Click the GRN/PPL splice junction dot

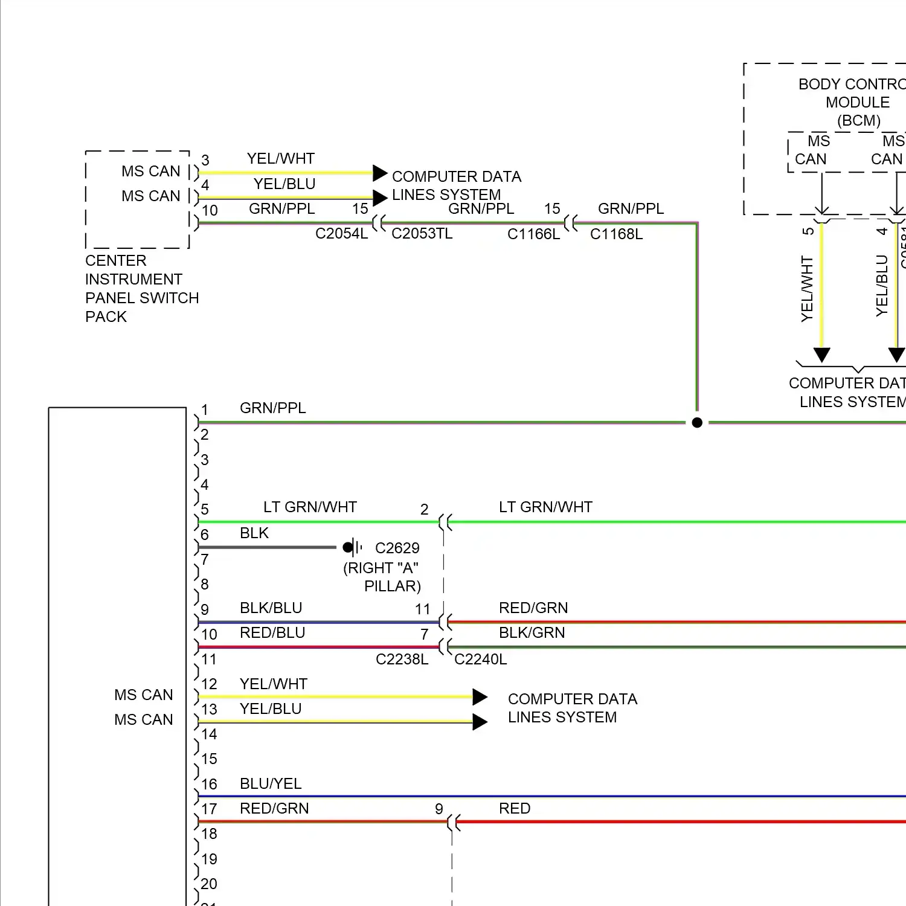697,423
